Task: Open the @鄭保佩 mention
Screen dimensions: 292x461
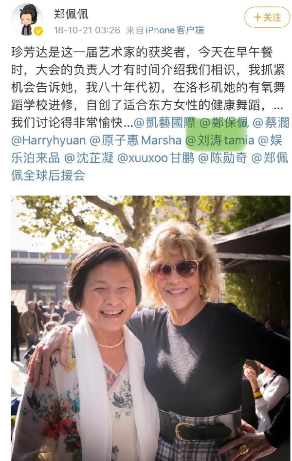Action: click(224, 123)
